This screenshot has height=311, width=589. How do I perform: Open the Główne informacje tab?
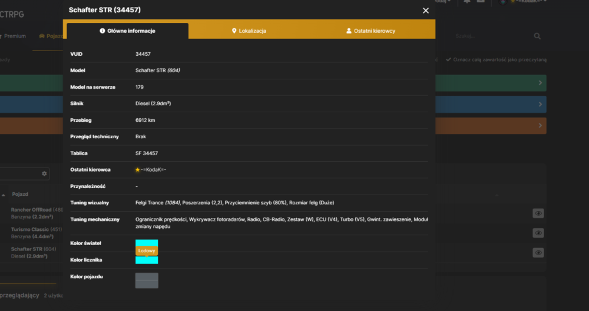pyautogui.click(x=128, y=31)
